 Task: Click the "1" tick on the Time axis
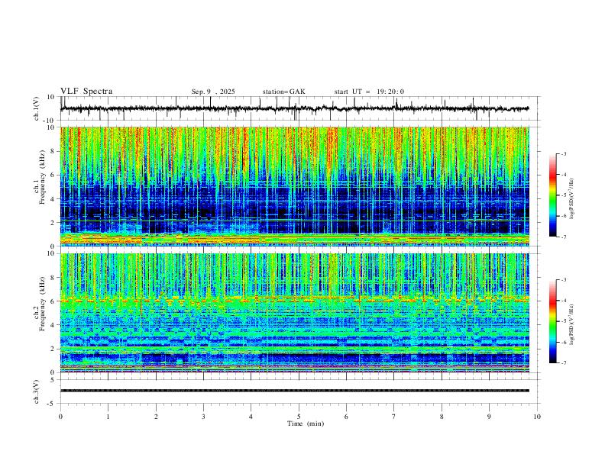(x=108, y=417)
